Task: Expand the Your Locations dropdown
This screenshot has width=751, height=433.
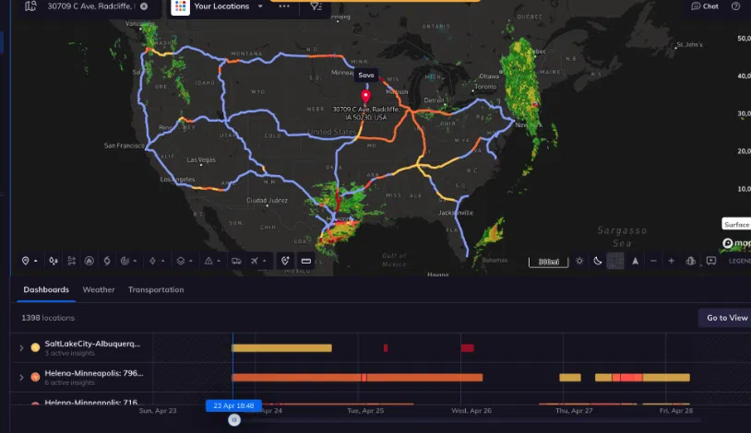Action: click(260, 6)
